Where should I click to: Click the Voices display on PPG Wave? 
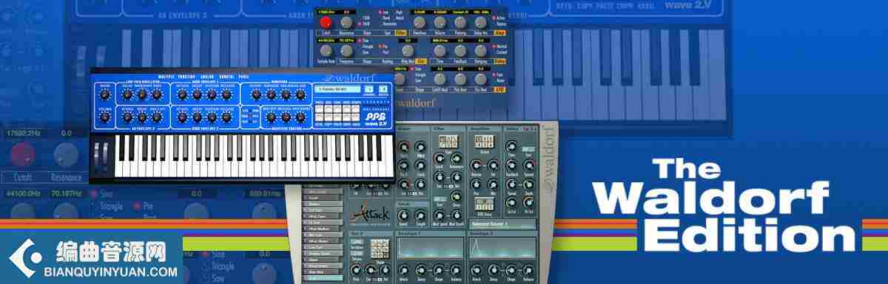tap(383, 89)
